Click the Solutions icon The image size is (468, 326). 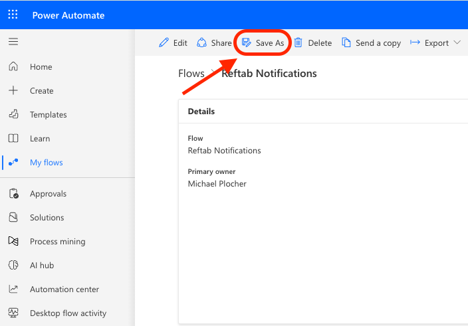(13, 217)
